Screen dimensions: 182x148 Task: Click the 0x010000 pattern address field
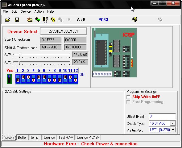(75, 47)
